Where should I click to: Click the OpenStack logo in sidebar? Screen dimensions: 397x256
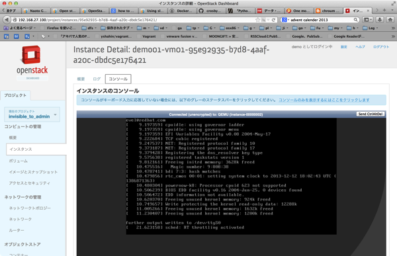tap(32, 60)
